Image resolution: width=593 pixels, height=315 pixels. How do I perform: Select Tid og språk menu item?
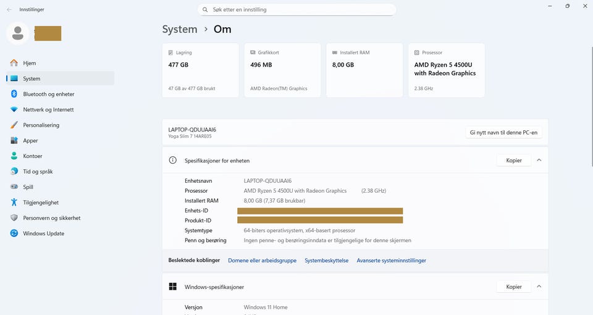pos(60,171)
